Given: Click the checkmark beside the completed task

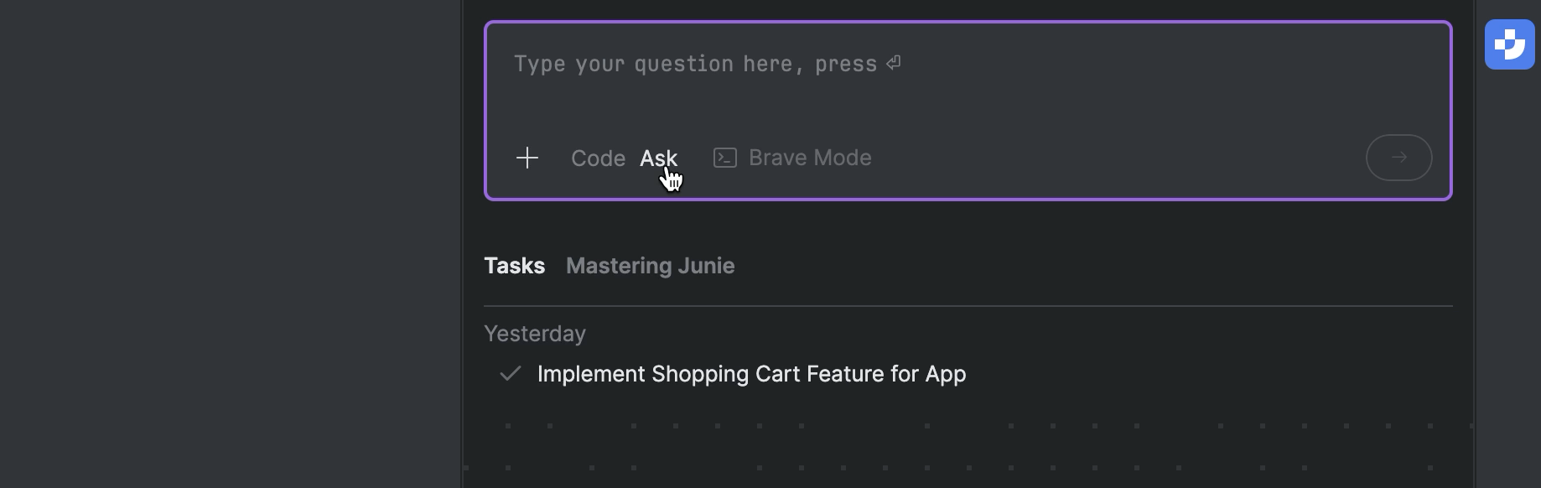Looking at the screenshot, I should (509, 374).
